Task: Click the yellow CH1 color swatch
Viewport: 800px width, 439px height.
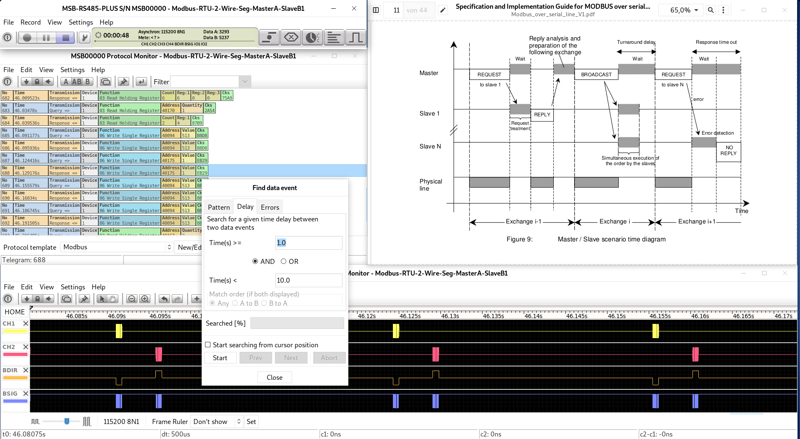Action: click(x=15, y=331)
